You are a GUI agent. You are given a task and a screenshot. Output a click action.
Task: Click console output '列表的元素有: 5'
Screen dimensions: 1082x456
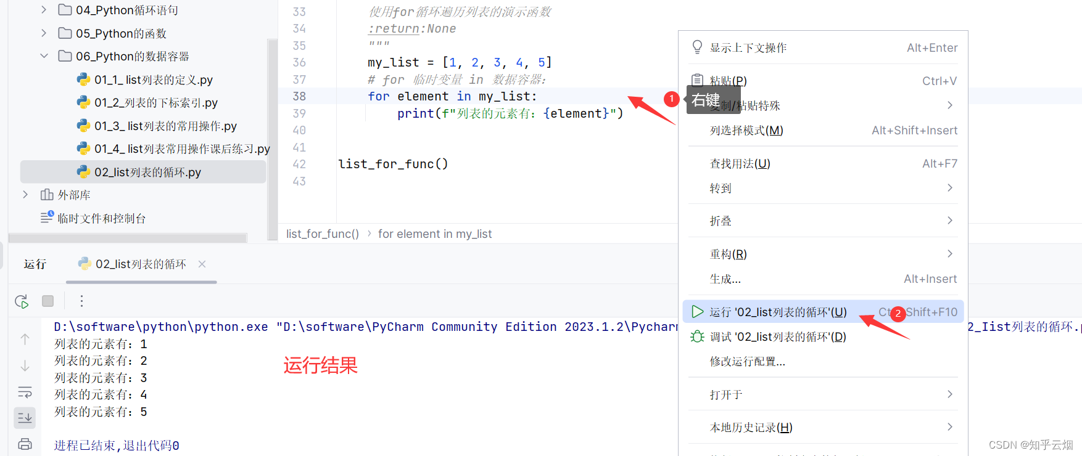click(101, 412)
